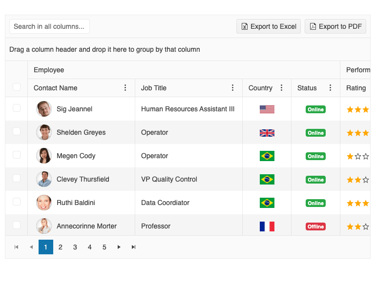The height and width of the screenshot is (288, 376).
Task: Click the Brazil flag for Ruthi Baldini
Action: click(x=267, y=203)
